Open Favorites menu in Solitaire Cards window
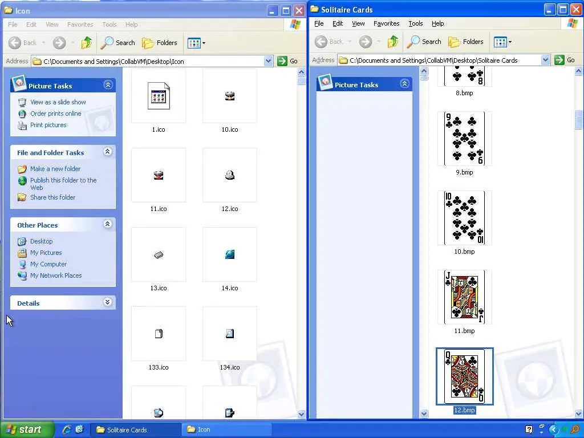Screen dimensions: 584x438 point(387,23)
